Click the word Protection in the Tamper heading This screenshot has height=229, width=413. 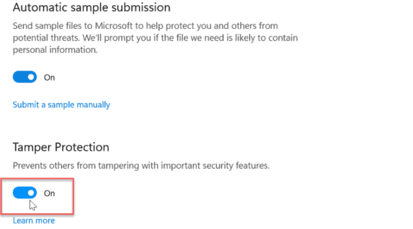(x=81, y=147)
